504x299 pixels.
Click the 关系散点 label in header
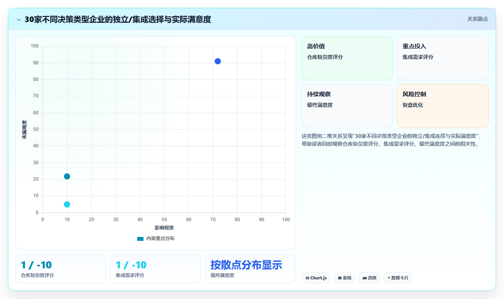click(x=478, y=19)
